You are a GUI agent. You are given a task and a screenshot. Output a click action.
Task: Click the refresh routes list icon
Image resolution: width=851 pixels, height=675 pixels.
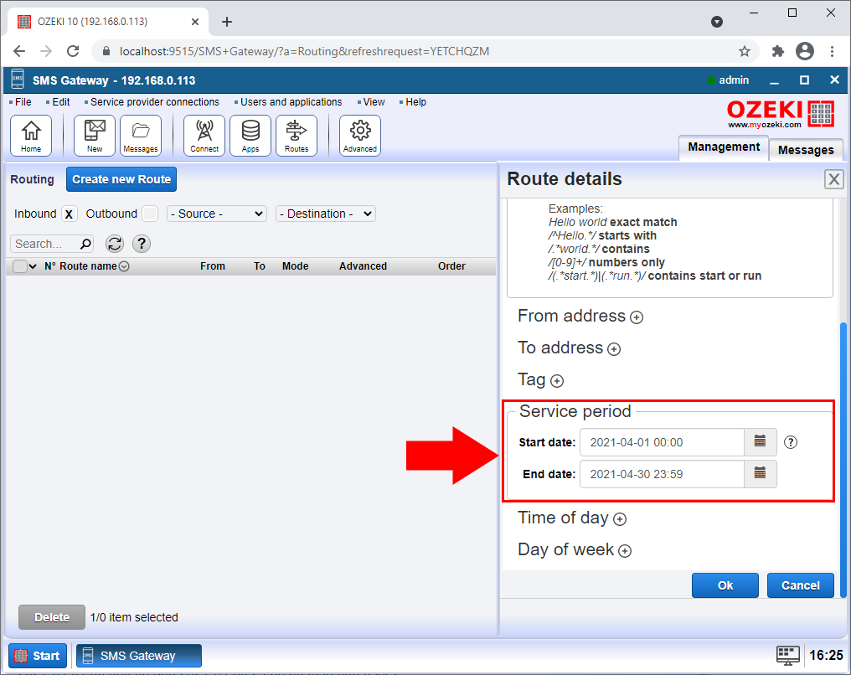115,244
